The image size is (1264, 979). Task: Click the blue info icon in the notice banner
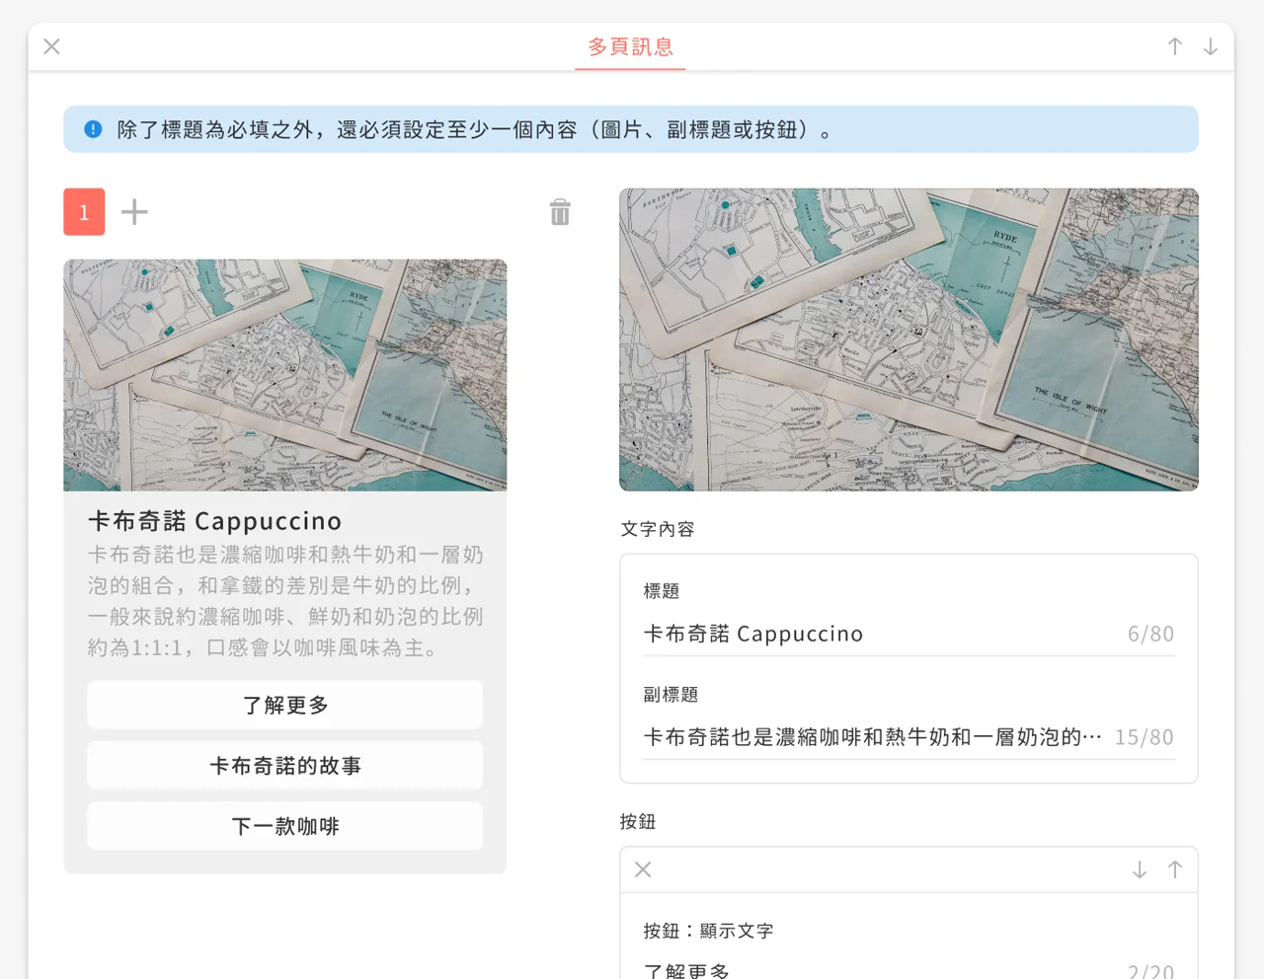coord(93,129)
